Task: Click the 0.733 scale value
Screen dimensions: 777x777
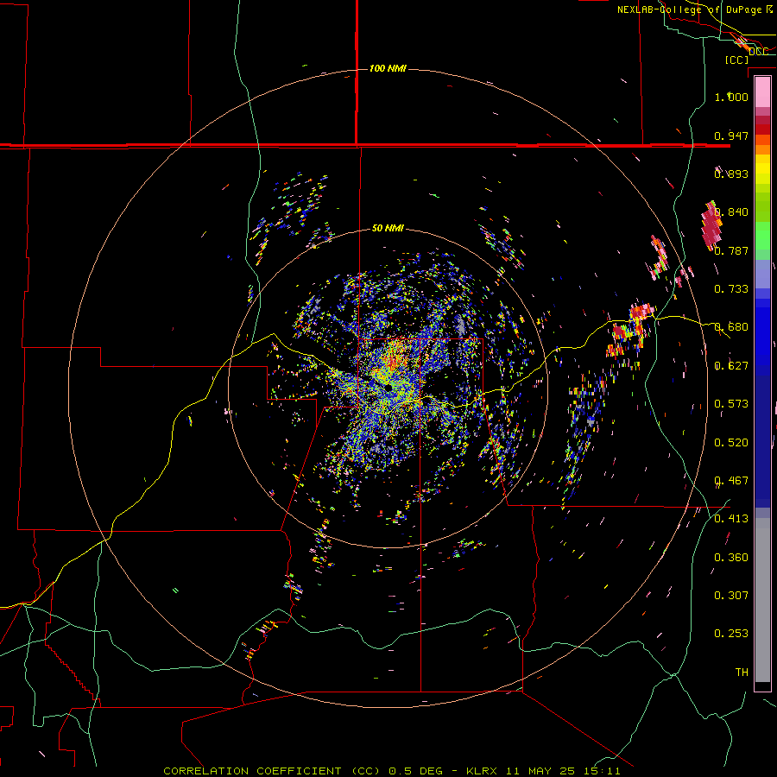Action: click(x=731, y=289)
